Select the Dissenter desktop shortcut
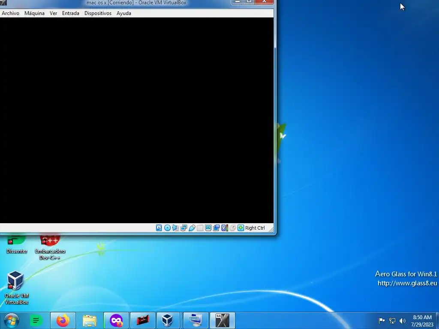The image size is (439, 329). click(17, 245)
